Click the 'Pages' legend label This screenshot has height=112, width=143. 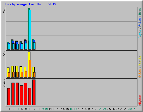[140, 34]
